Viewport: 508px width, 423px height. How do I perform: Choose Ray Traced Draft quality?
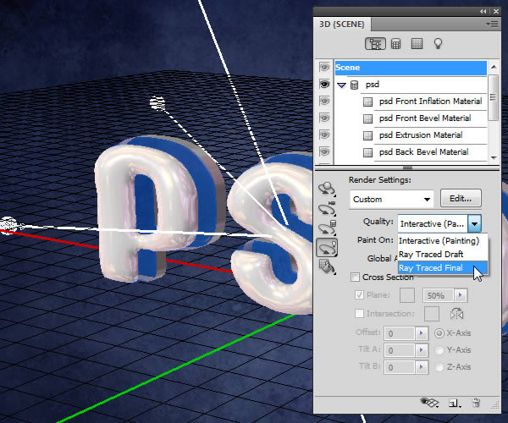coord(430,254)
